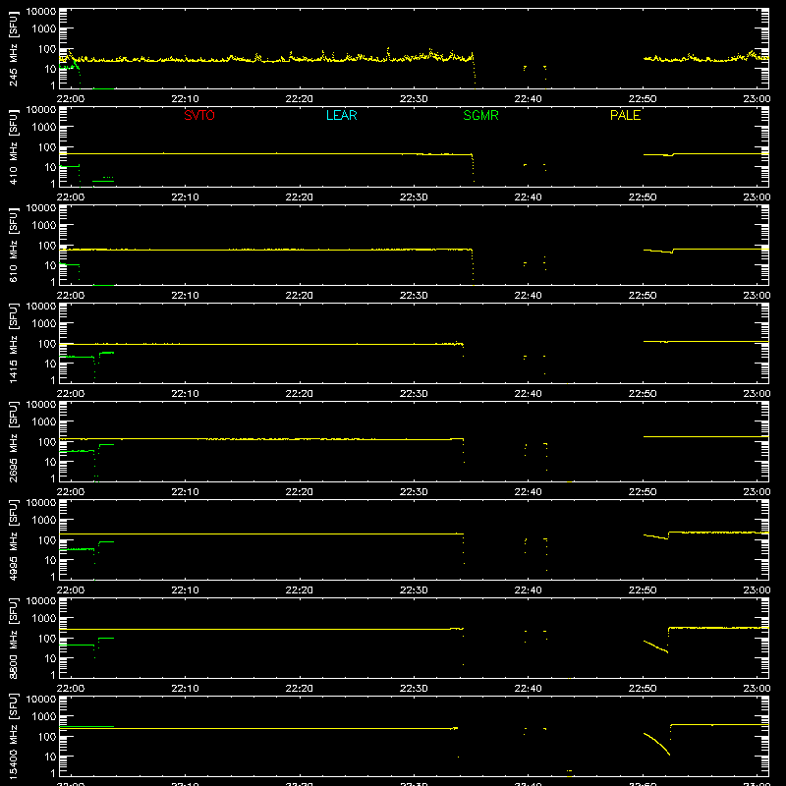The width and height of the screenshot is (786, 786).
Task: Click 23:00 tick under the 8800 MHz panel
Action: (757, 689)
